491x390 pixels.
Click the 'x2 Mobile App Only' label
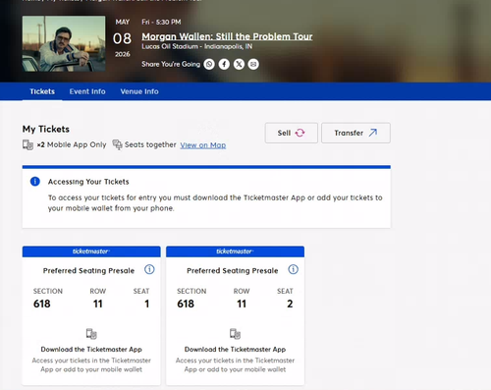72,144
